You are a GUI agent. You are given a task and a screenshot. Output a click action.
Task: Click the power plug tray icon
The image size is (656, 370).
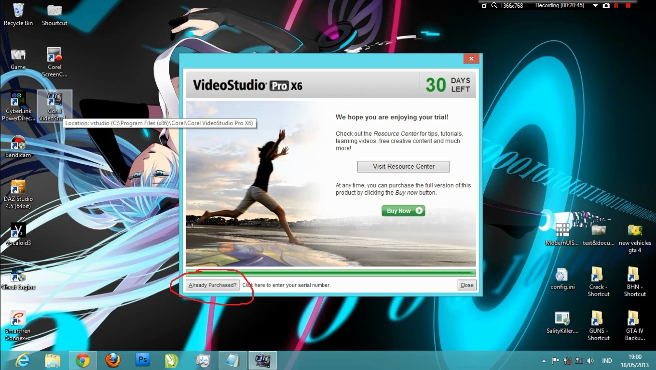[568, 360]
